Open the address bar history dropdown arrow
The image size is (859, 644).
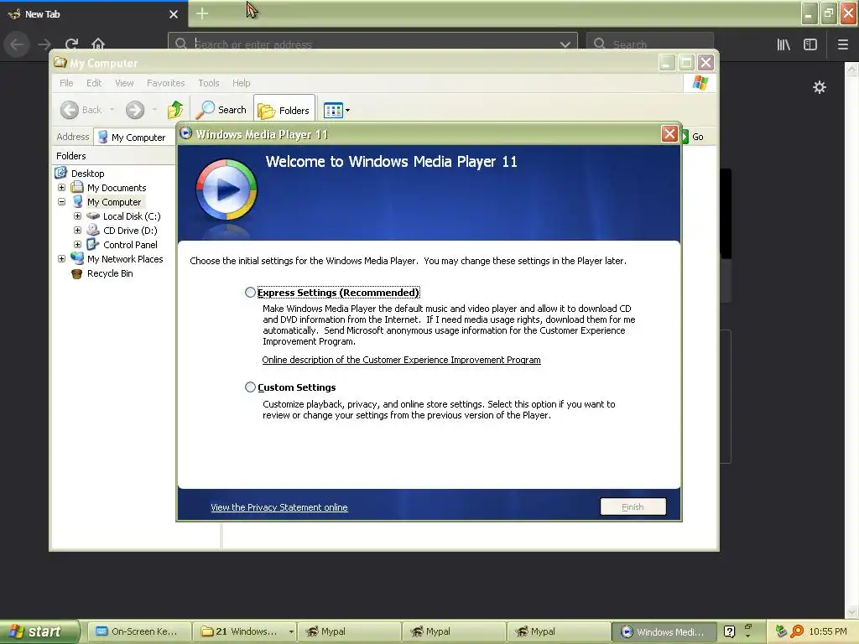(x=565, y=45)
